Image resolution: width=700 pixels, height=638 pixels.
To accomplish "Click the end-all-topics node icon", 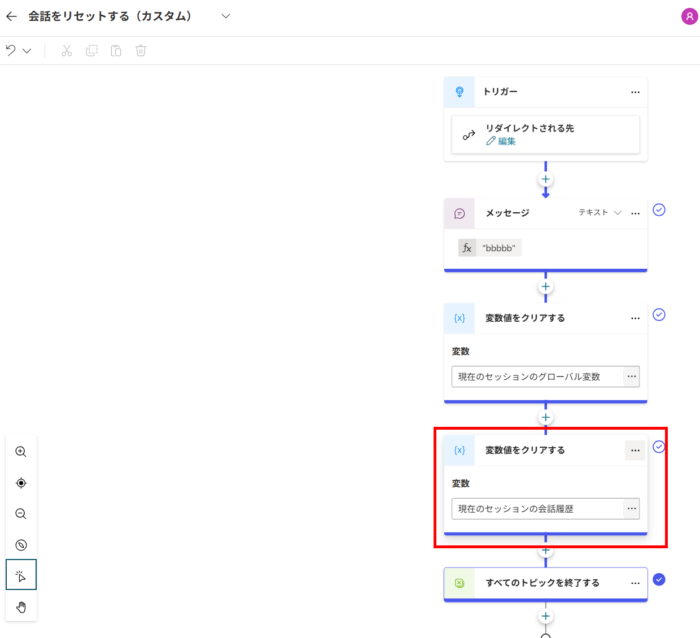I will pos(460,583).
